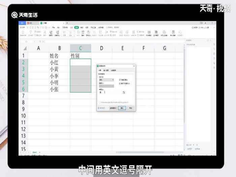Add a new sheet with the plus icon

click(x=39, y=152)
